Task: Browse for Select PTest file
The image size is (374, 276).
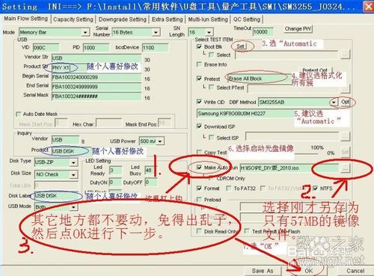Action: (x=346, y=88)
